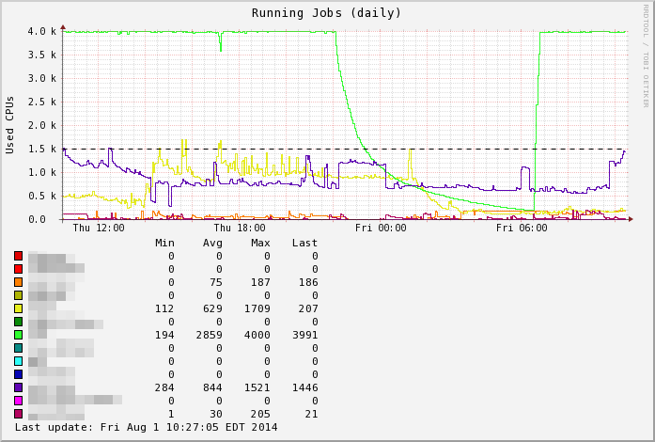Select the '1.0 k' y-axis label

[42, 172]
